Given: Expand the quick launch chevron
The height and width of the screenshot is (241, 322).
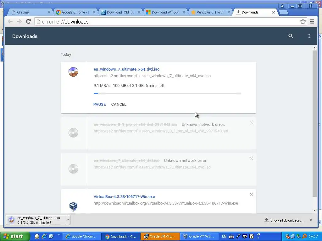Looking at the screenshot, I should click(58, 235).
